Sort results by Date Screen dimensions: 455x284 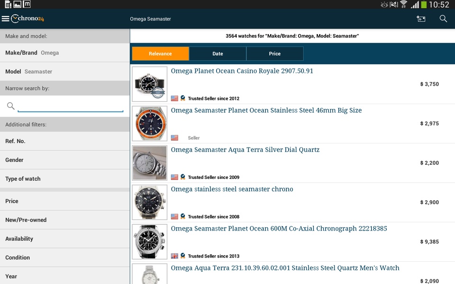[x=218, y=53]
